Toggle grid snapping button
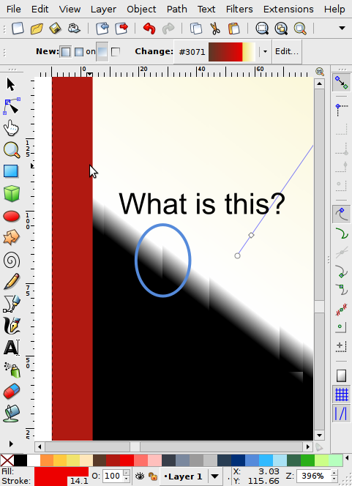This screenshot has height=486, width=352. (x=342, y=395)
